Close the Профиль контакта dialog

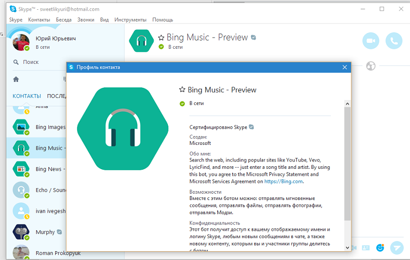click(x=345, y=67)
